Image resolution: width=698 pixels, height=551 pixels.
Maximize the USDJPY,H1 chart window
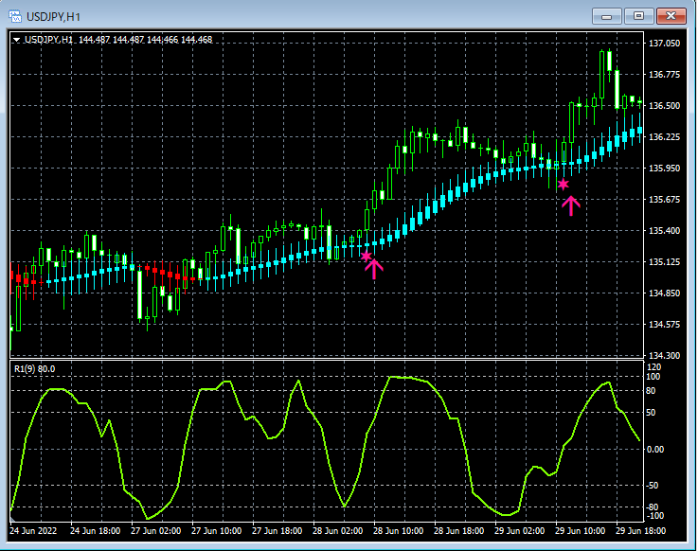(x=638, y=16)
